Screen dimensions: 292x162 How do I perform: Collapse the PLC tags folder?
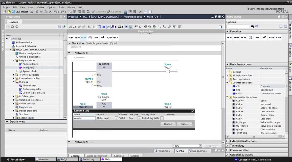click(14, 82)
